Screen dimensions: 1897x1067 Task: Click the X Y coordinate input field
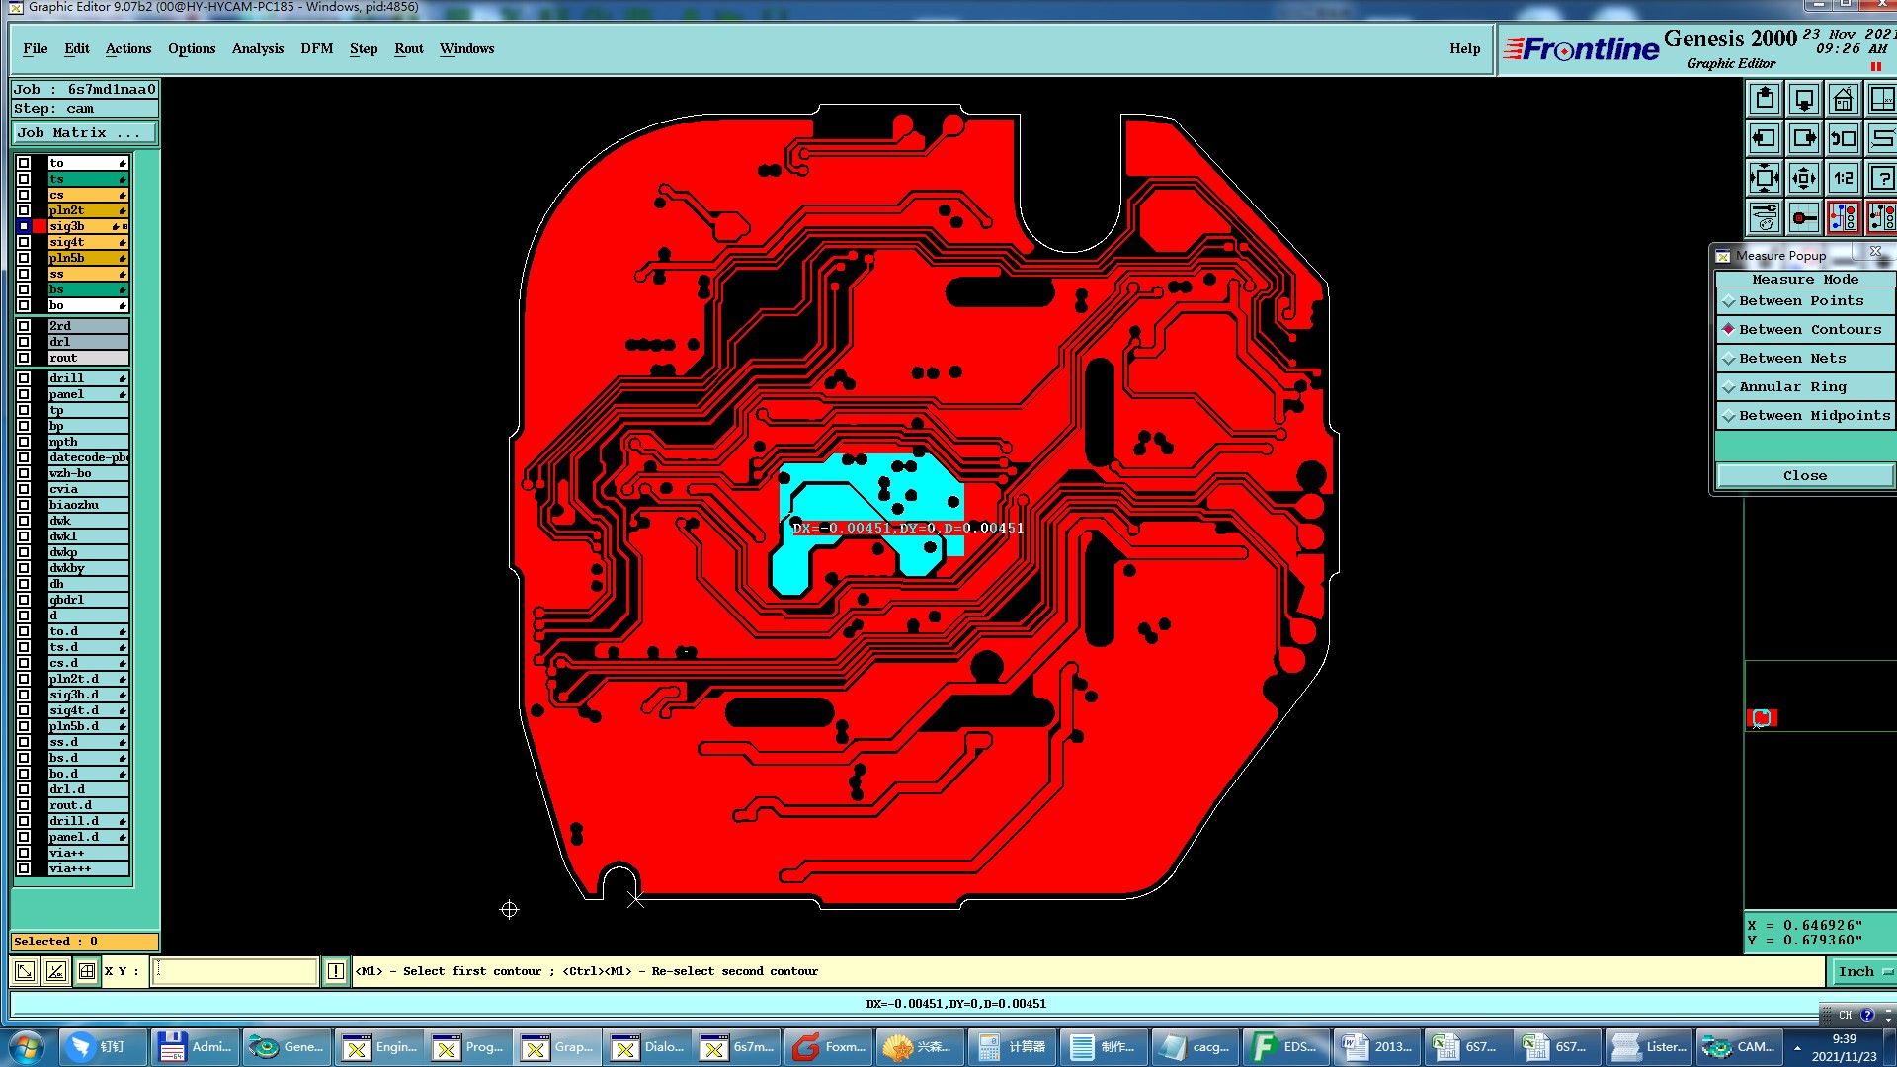point(235,971)
